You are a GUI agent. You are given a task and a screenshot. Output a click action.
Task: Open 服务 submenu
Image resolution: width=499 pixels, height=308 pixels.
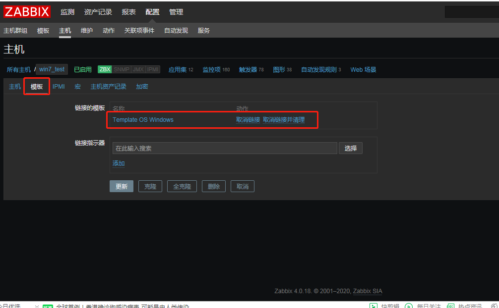tap(204, 31)
